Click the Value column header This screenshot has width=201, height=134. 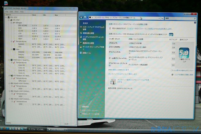[x=36, y=15]
